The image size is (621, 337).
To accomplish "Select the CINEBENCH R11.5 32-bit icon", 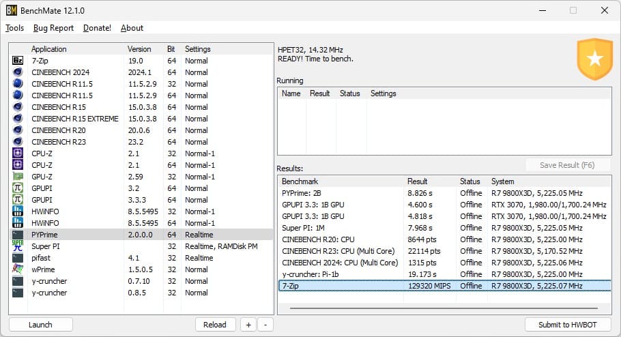I will [18, 83].
